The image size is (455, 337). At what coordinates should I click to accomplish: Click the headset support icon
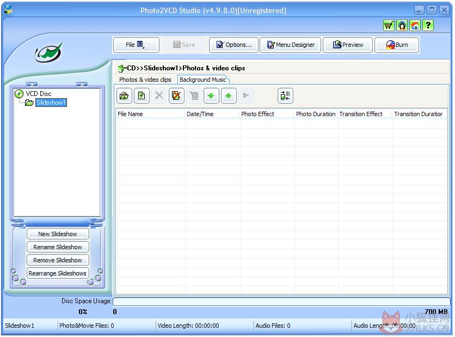click(x=402, y=26)
